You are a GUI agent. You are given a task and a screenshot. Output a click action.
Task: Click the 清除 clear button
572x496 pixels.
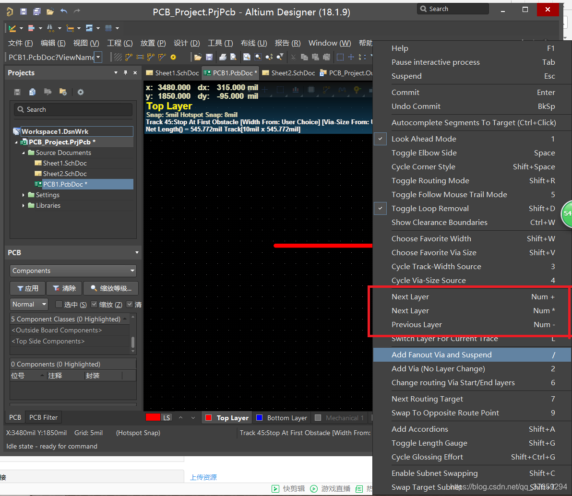64,288
